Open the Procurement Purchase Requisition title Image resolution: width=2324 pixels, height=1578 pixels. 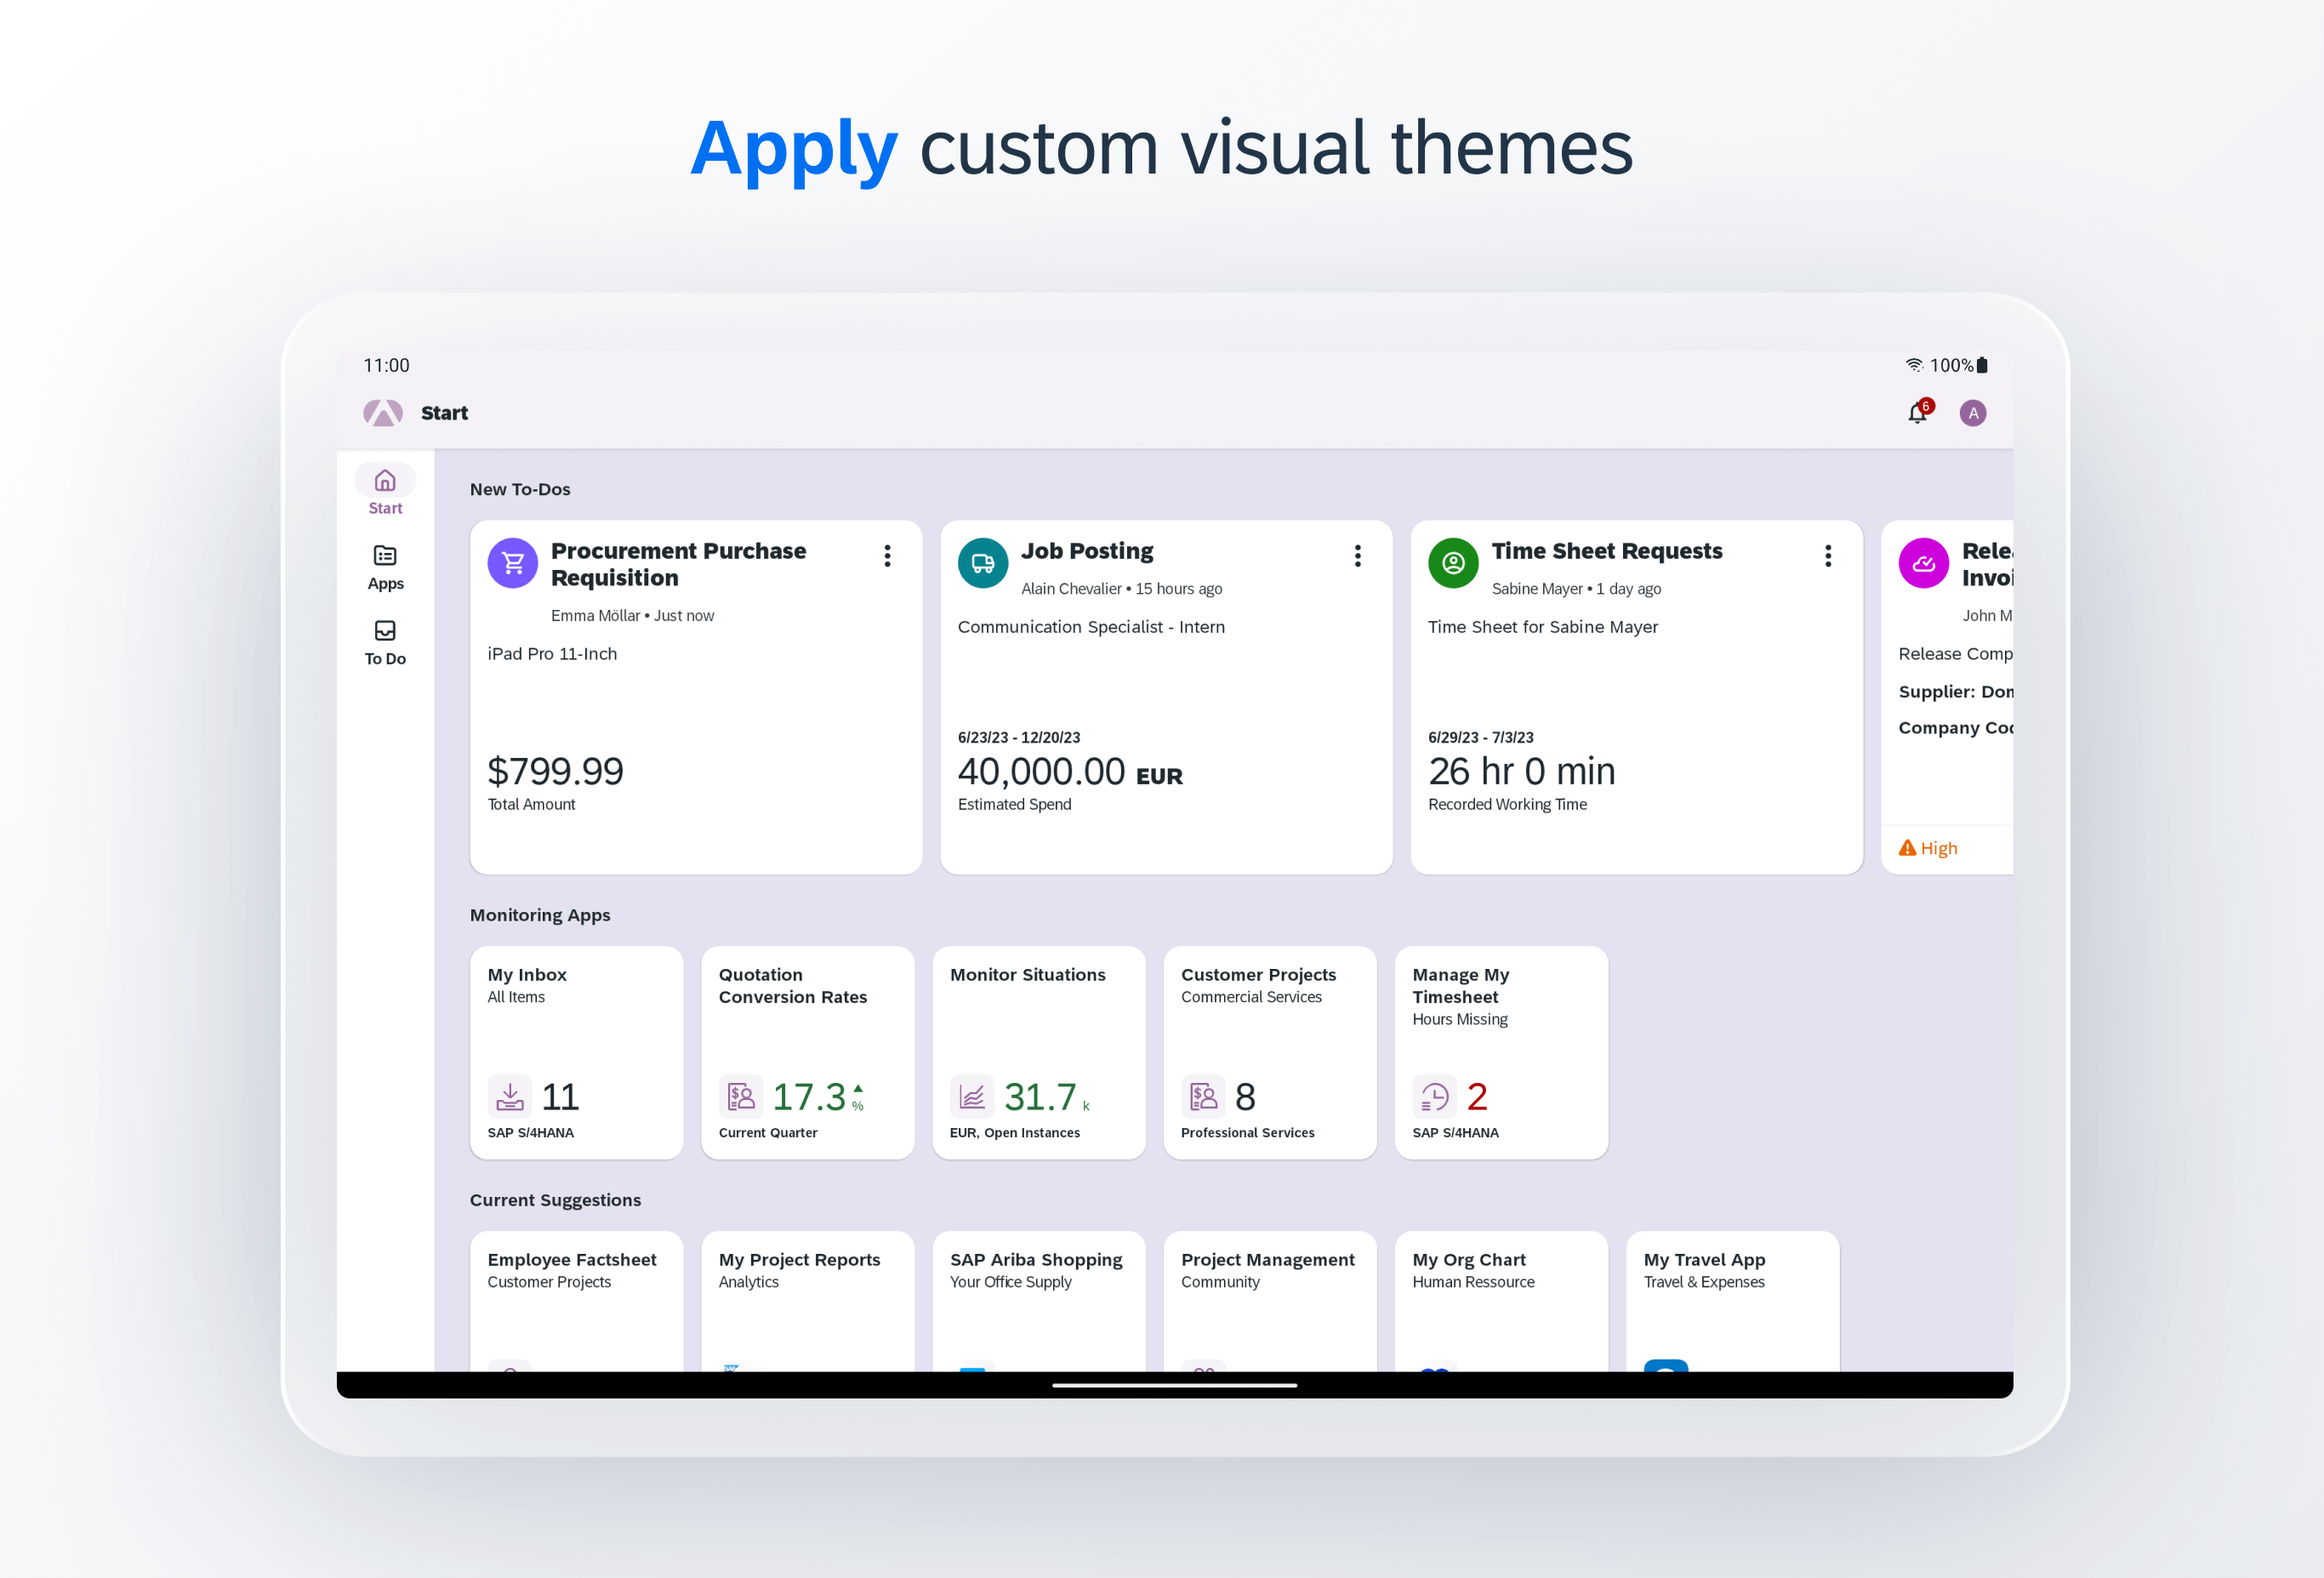[678, 564]
